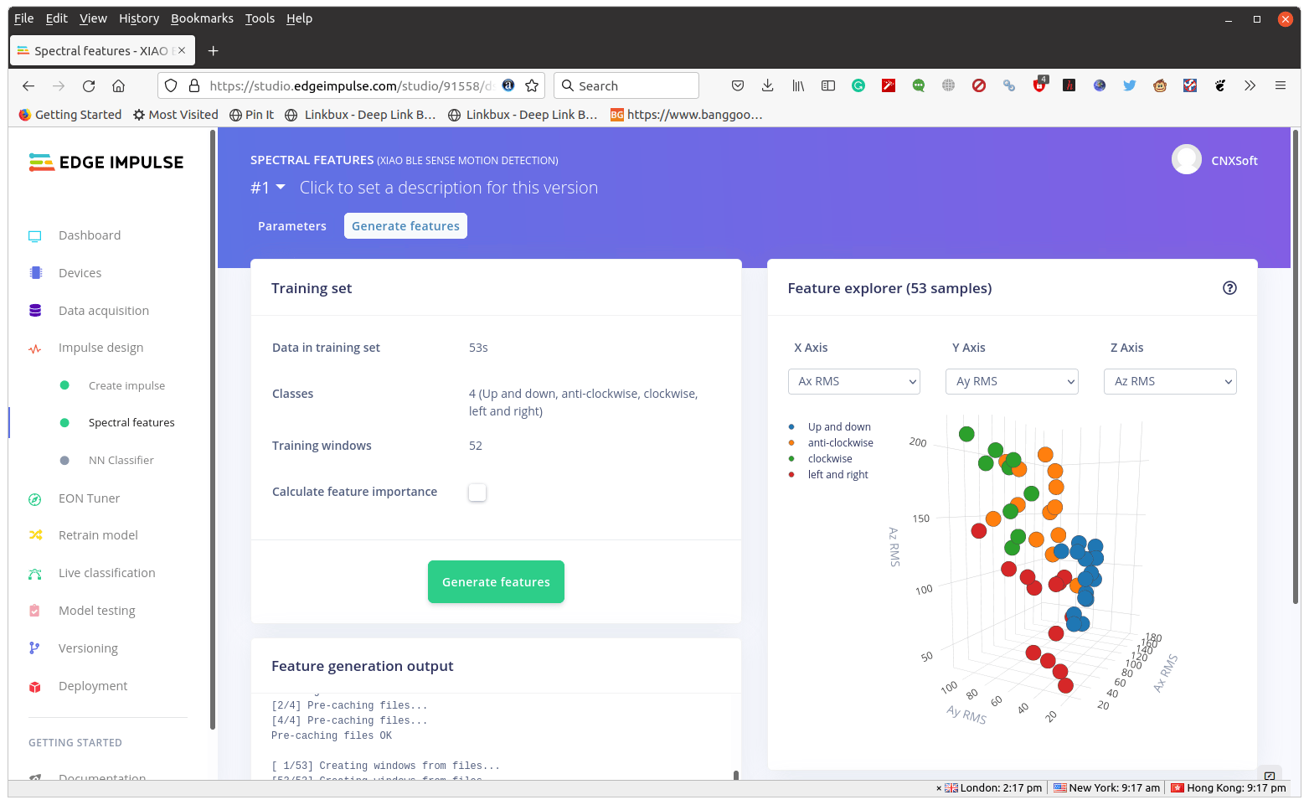Open Spectral features step
Image resolution: width=1309 pixels, height=805 pixels.
131,423
